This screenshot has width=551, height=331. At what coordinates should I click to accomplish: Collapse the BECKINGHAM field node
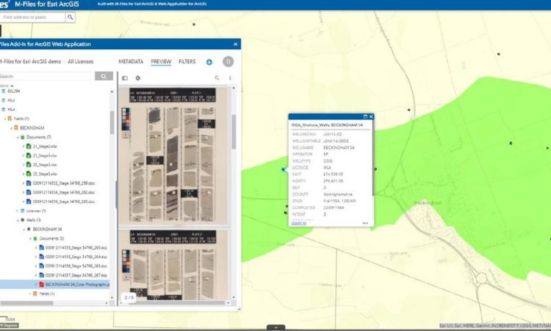click(x=11, y=128)
